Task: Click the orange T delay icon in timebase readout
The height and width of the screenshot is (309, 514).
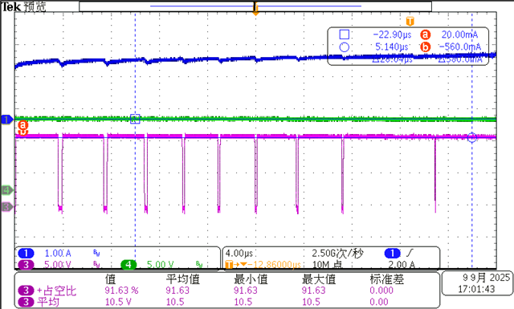Action: click(230, 264)
